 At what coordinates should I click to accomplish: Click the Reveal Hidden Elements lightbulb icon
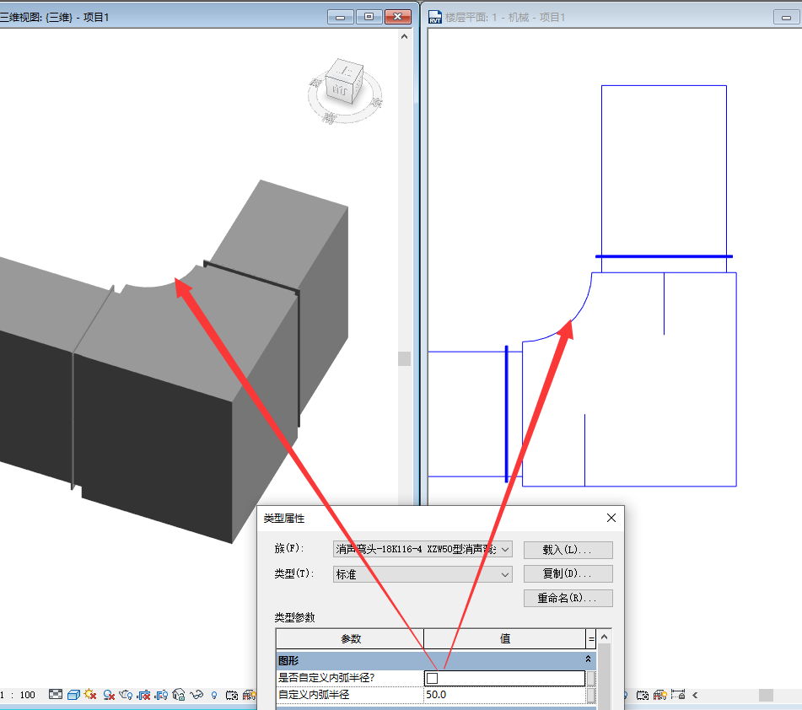coord(214,695)
